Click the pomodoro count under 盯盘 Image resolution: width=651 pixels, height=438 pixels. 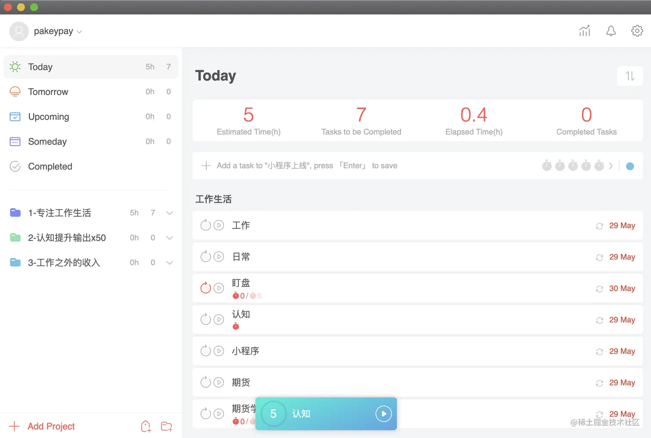tap(247, 296)
